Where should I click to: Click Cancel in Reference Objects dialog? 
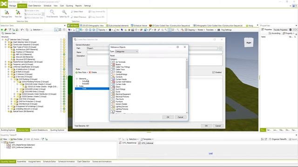[x=180, y=117]
